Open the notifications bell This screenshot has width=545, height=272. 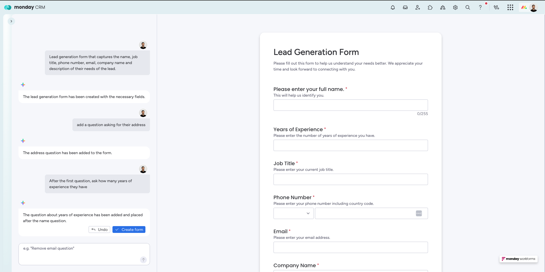click(393, 8)
